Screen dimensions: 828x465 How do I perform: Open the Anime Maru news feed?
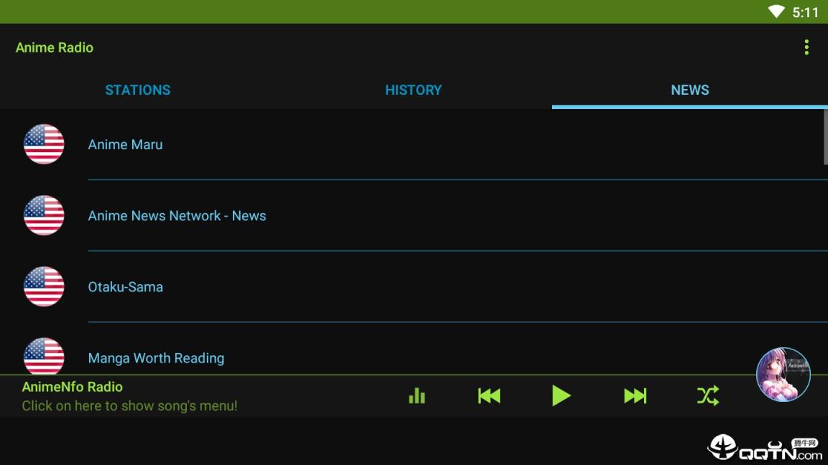click(x=125, y=144)
